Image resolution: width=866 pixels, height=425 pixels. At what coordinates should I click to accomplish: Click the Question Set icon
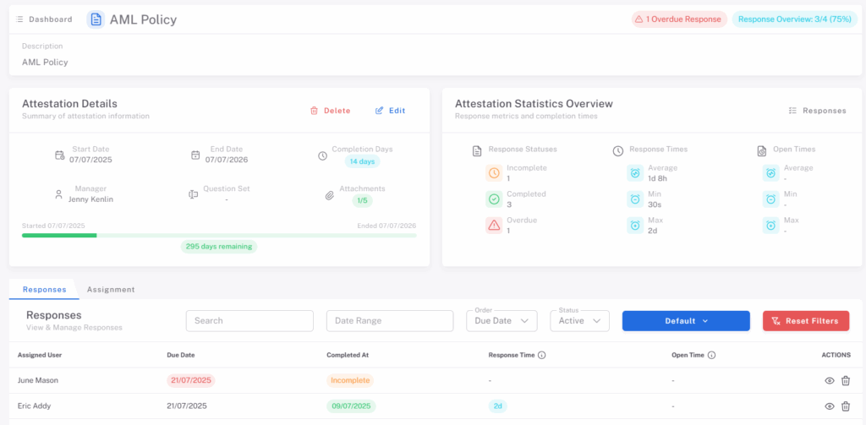point(193,194)
